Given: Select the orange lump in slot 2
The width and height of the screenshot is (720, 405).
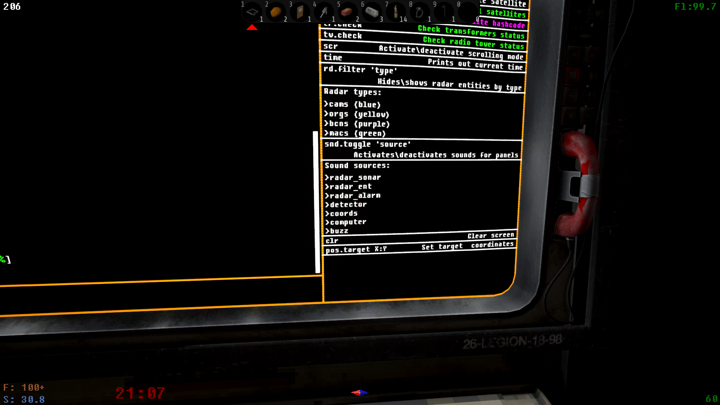Looking at the screenshot, I should click(x=276, y=12).
